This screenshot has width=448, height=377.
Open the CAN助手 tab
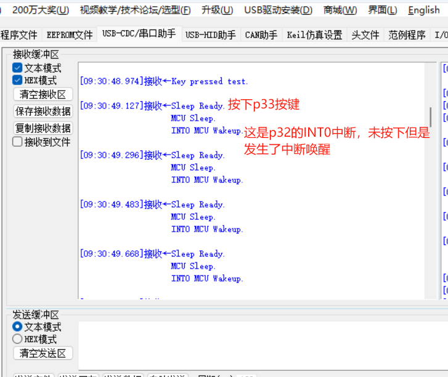[261, 35]
